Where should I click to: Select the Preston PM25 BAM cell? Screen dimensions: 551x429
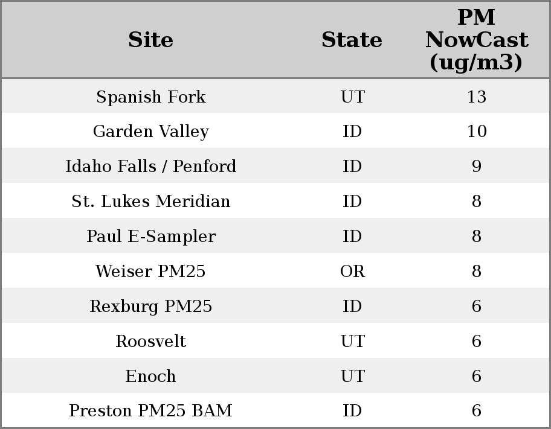tap(150, 411)
